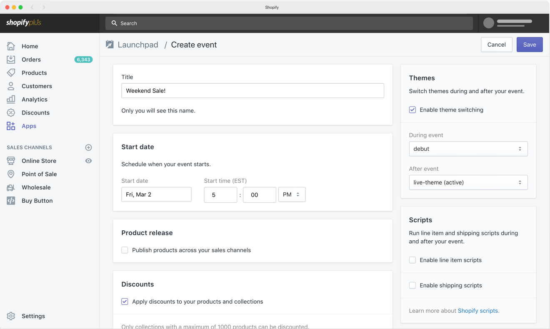
Task: Open Orders in the sidebar
Action: [31, 60]
